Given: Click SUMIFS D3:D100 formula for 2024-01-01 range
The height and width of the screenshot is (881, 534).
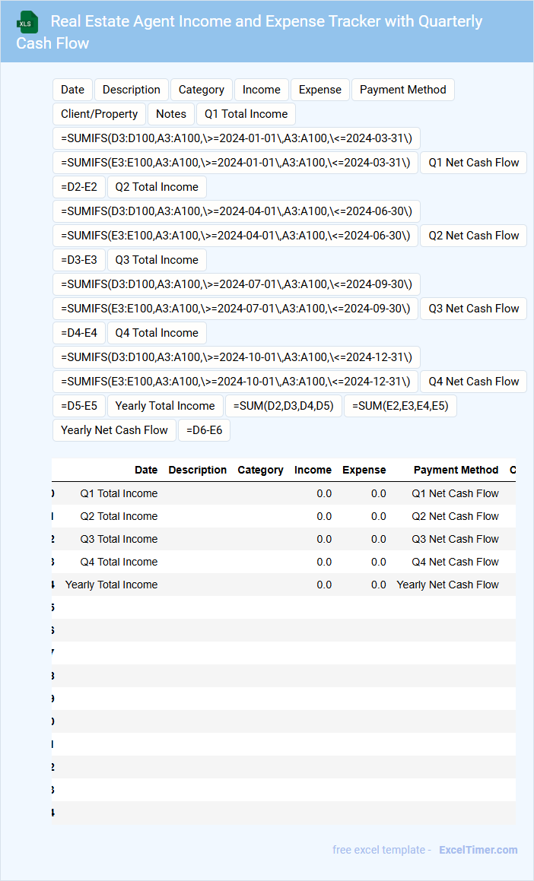Looking at the screenshot, I should pyautogui.click(x=237, y=138).
